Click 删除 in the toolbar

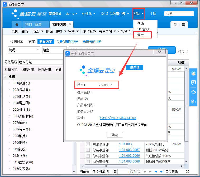pos(49,31)
